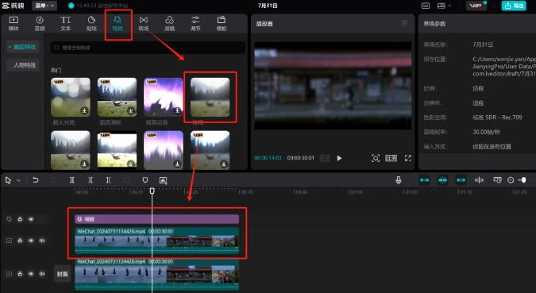
Task: Click the timeline preview settings icon
Action: pyautogui.click(x=497, y=180)
